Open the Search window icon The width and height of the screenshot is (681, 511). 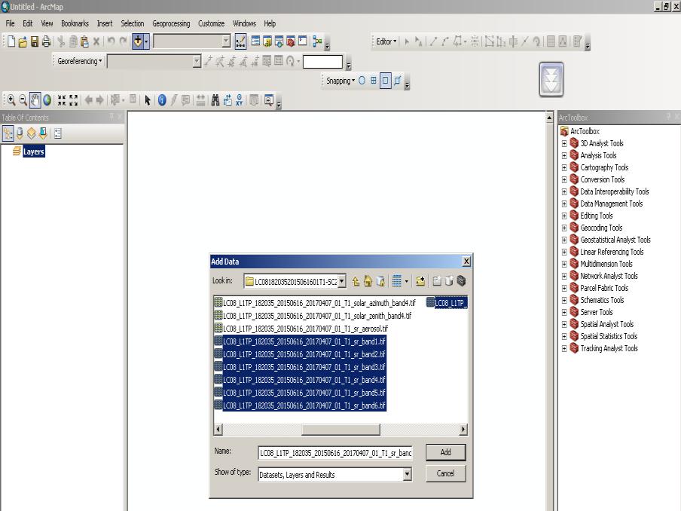[x=279, y=41]
